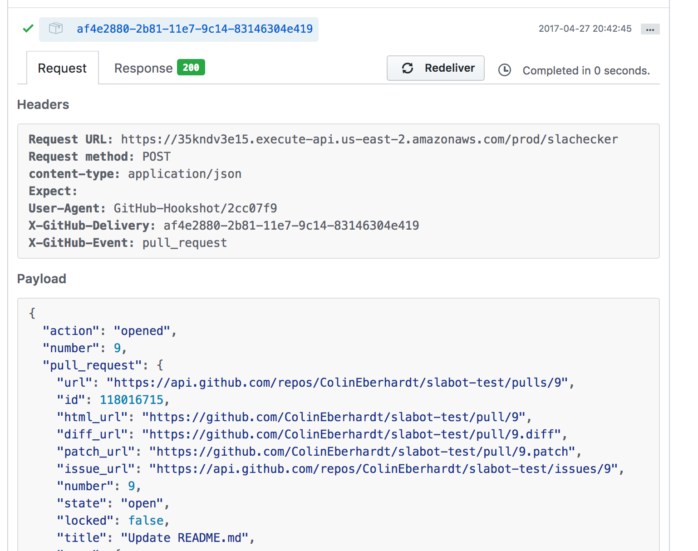Switch to the Response tab

point(143,68)
